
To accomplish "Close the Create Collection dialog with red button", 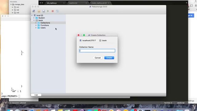I will [x=78, y=35].
